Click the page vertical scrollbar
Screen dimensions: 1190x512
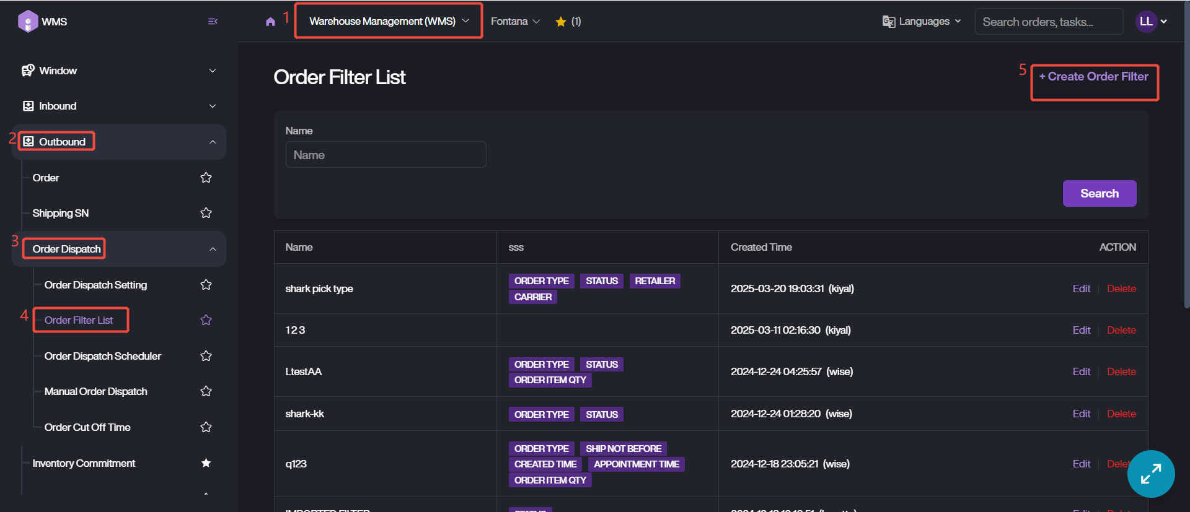coord(1186,155)
